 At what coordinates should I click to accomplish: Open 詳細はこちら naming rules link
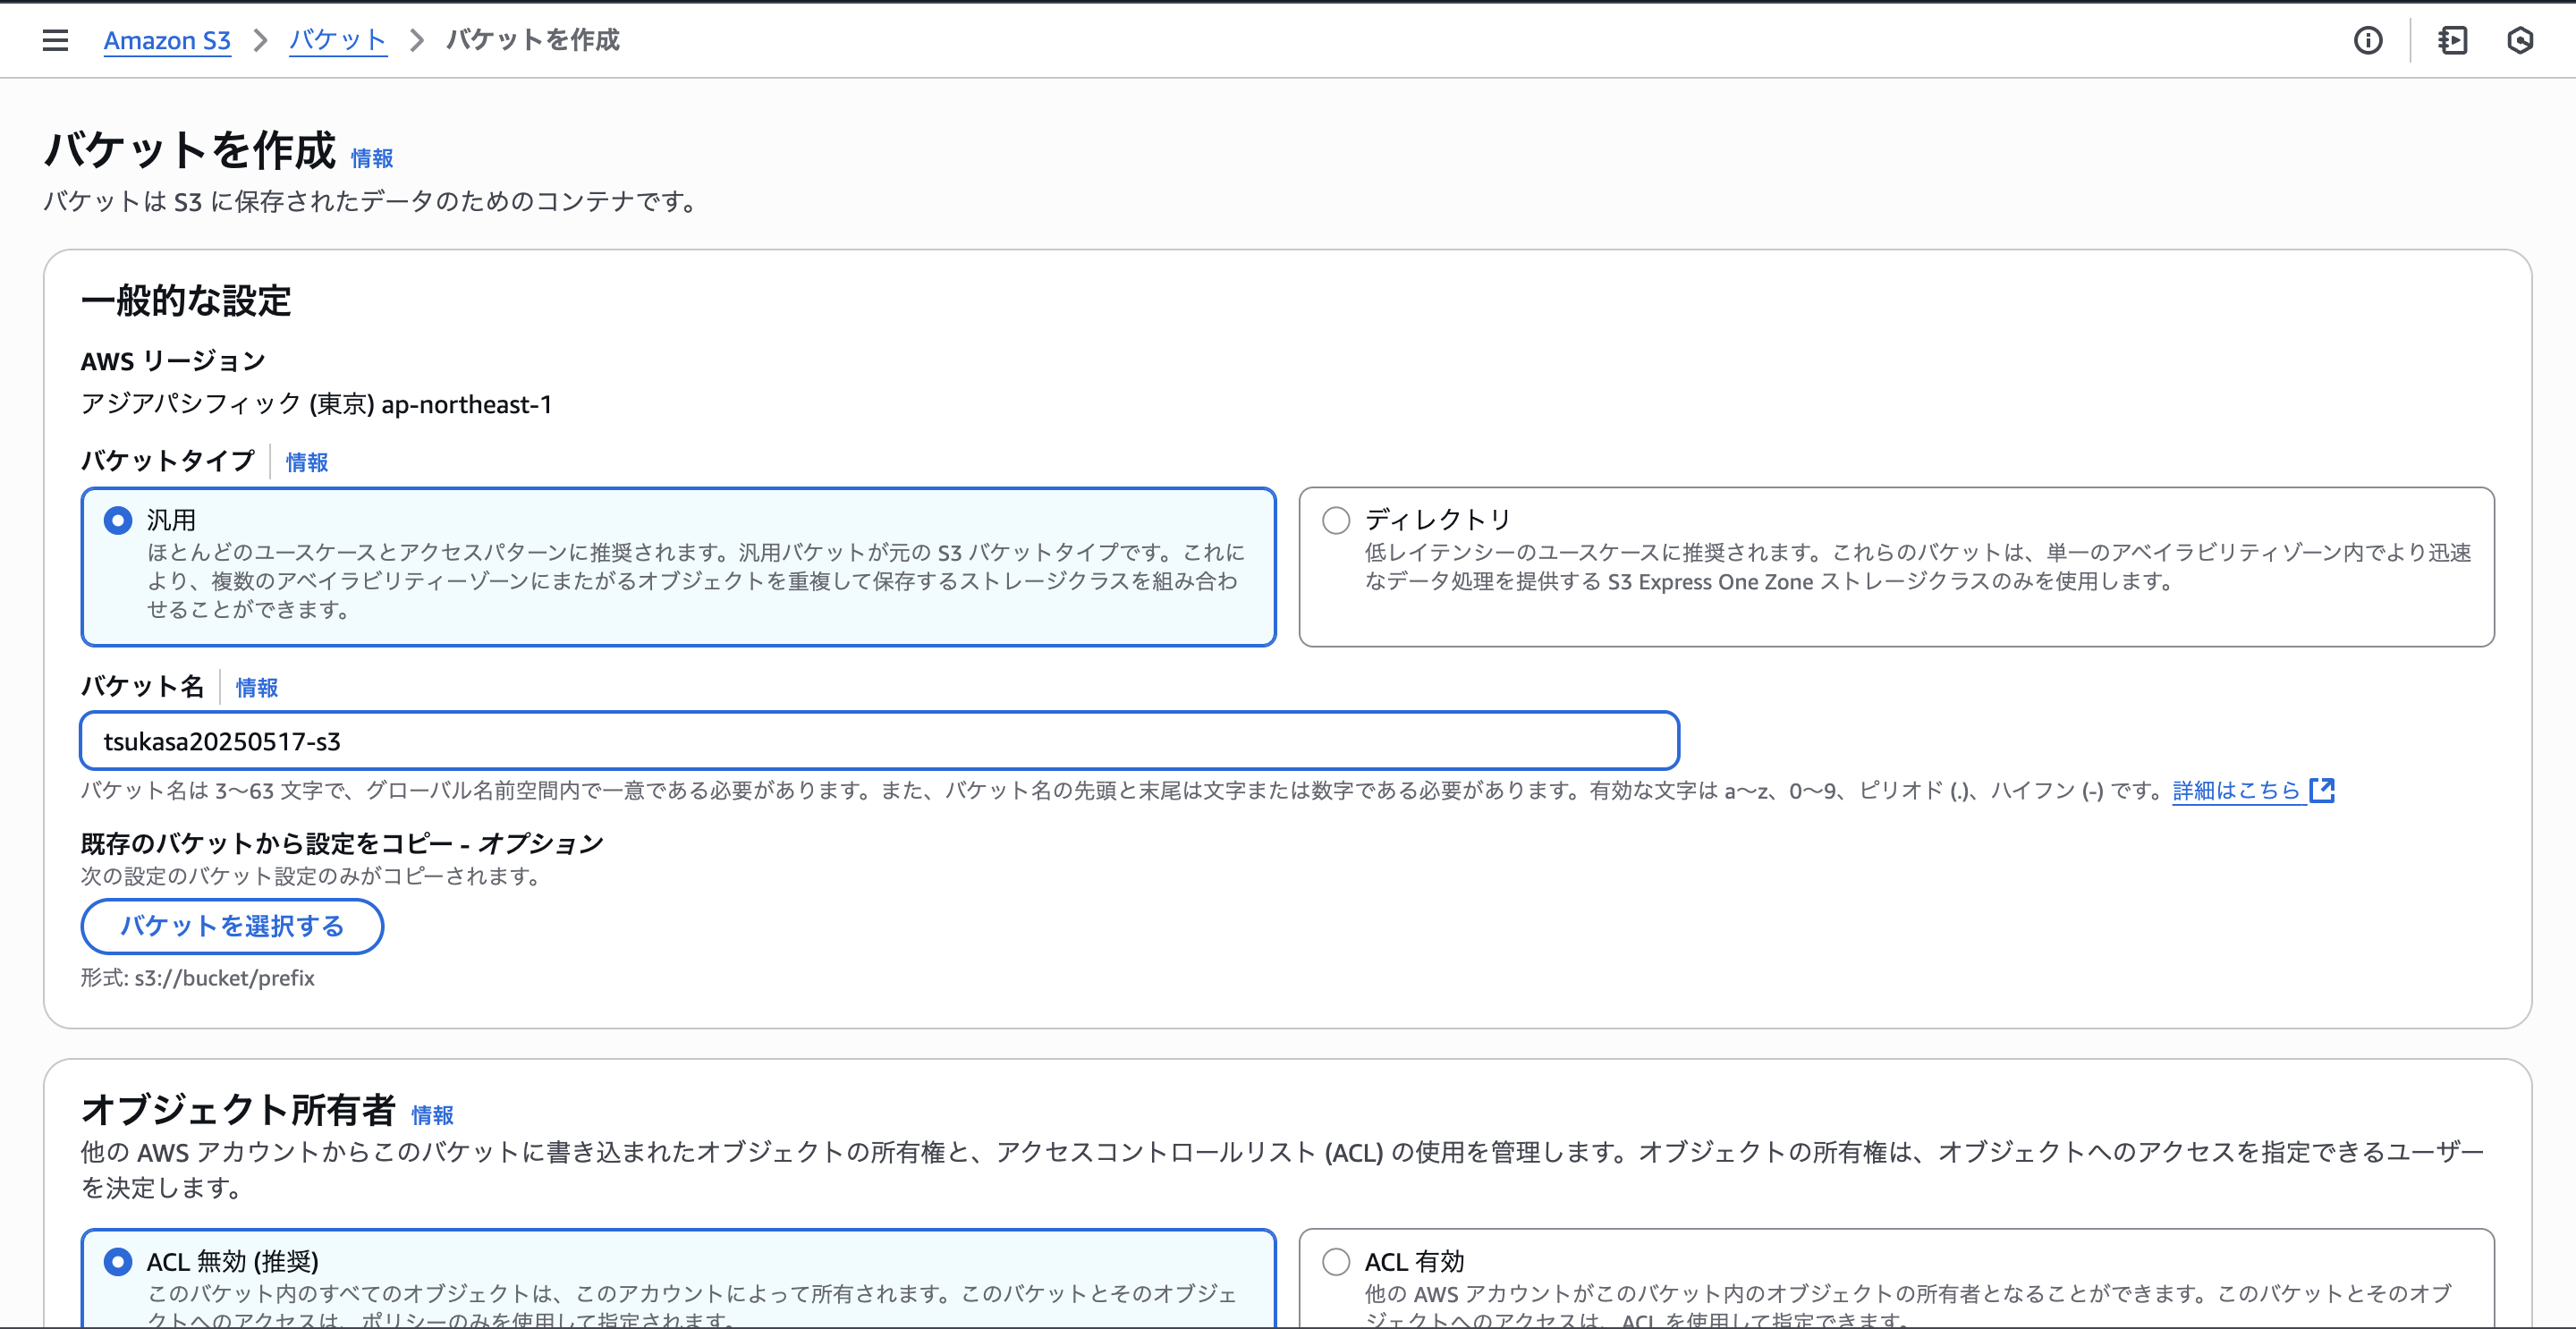(2236, 790)
